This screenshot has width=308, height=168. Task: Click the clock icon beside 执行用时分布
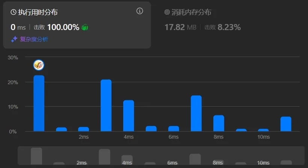click(x=14, y=12)
